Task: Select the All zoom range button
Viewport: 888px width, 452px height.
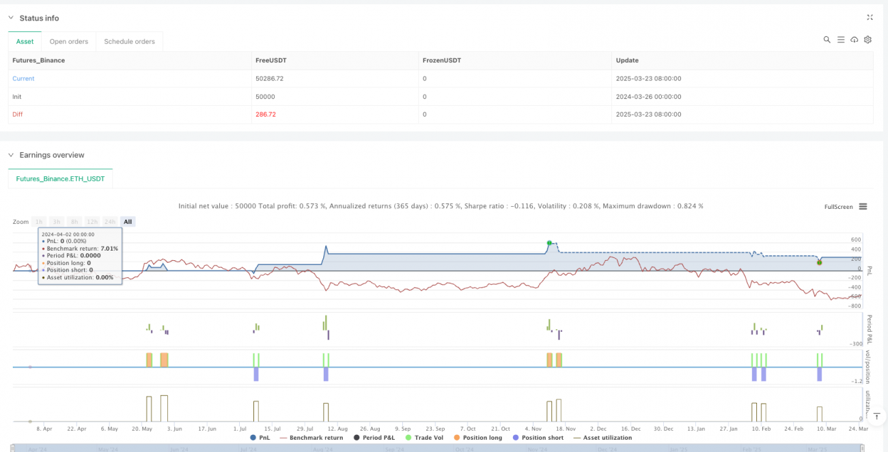Action: point(128,222)
